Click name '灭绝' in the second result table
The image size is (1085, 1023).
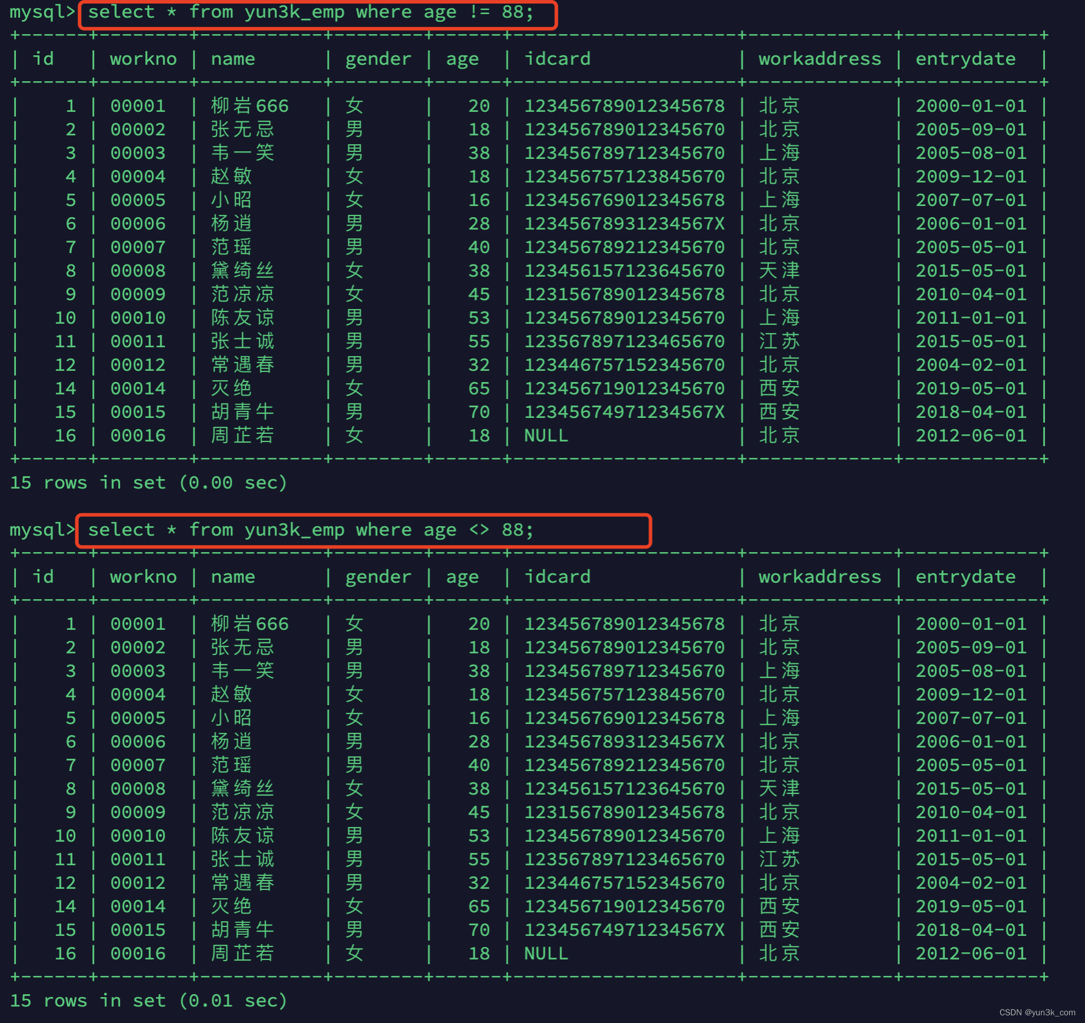click(231, 906)
